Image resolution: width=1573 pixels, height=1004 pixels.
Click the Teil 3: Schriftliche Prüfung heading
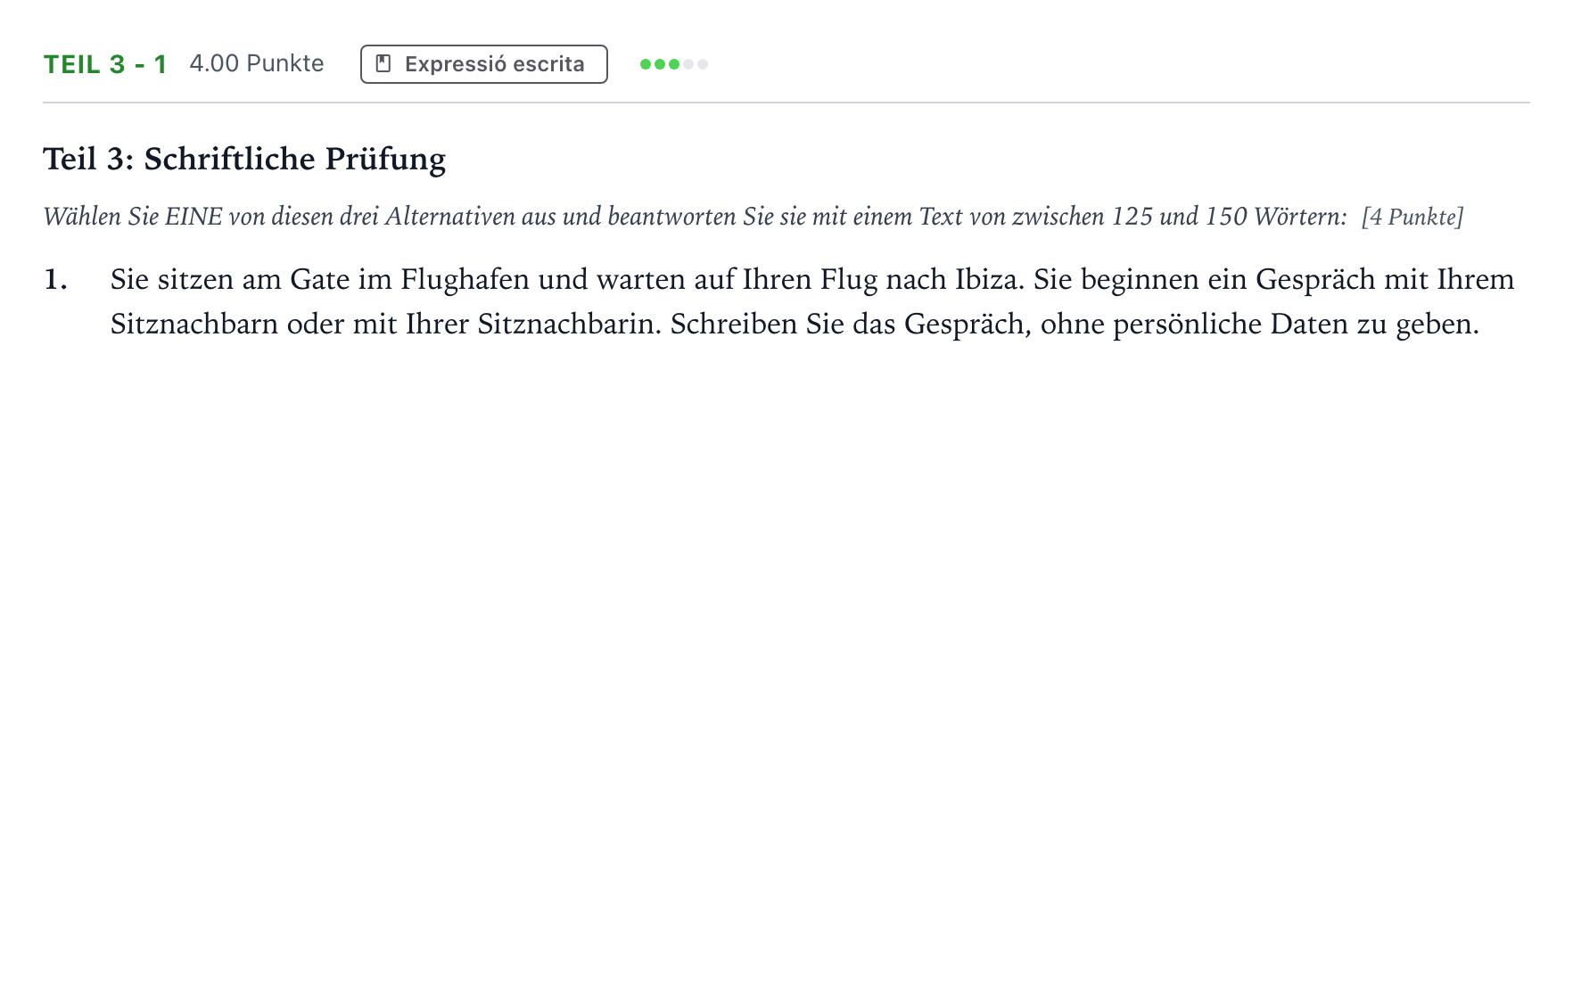244,159
